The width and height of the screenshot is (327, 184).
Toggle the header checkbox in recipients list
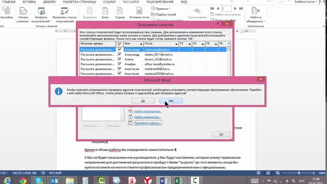point(119,44)
